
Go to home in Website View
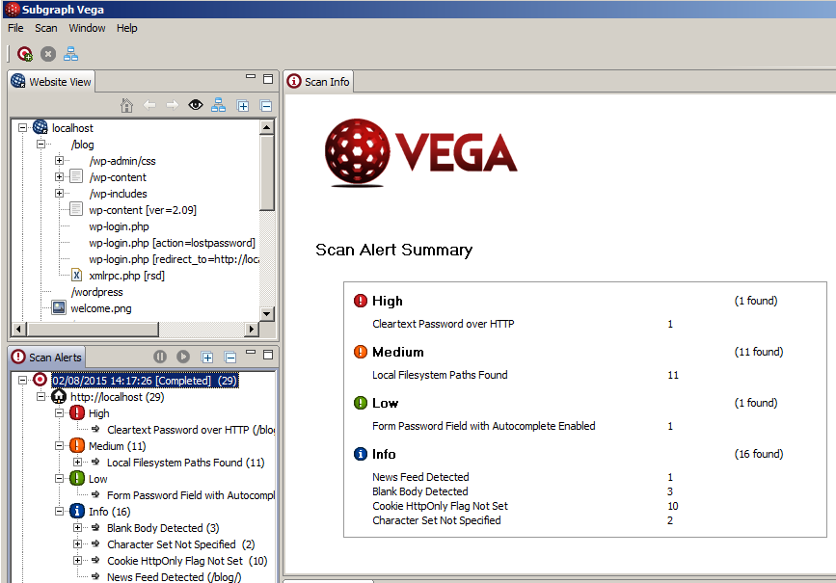pos(126,105)
